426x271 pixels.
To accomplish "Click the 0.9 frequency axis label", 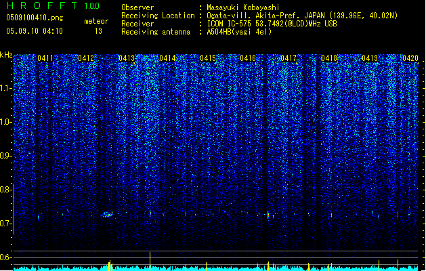I will [6, 156].
